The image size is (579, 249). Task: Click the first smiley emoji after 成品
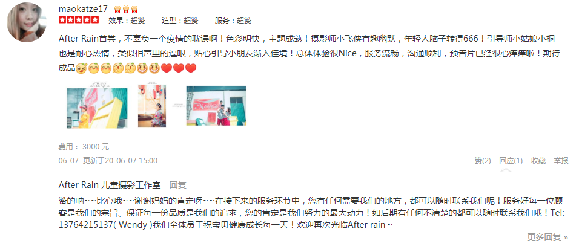coord(81,68)
